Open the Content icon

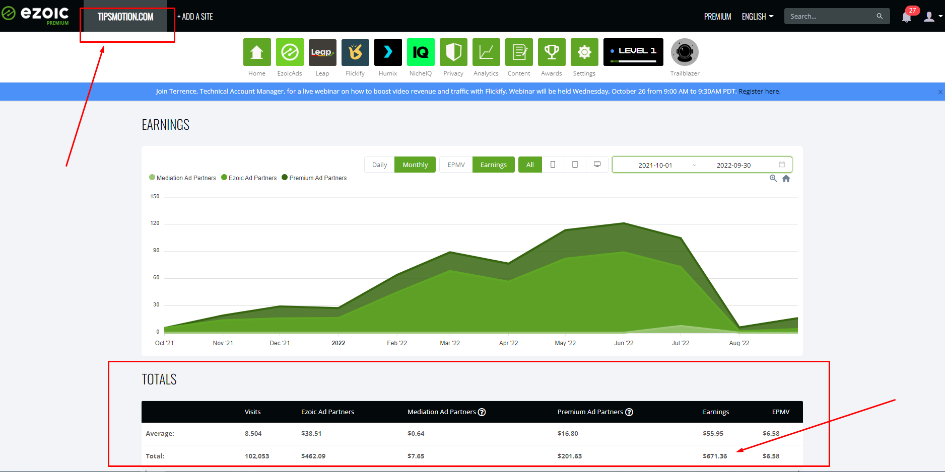tap(519, 52)
